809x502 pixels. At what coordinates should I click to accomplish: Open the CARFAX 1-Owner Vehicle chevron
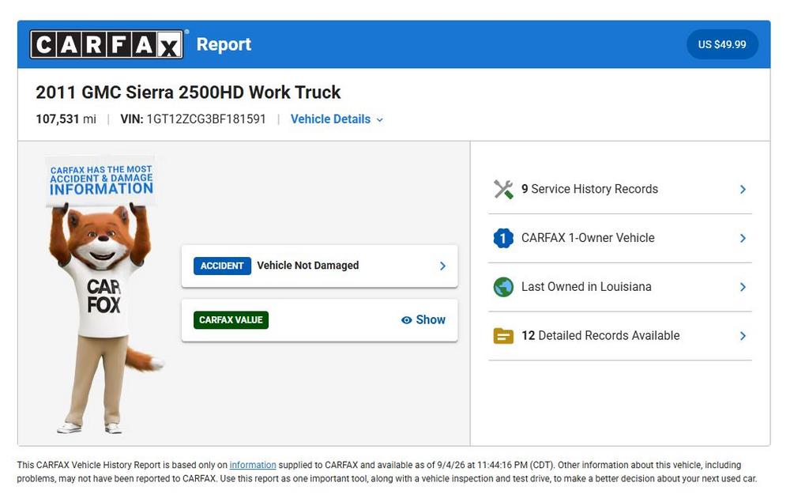743,238
